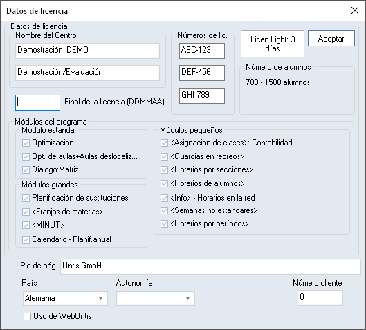Click the Final de la licencia date field
Viewport: 366px width, 330px height.
(37, 102)
